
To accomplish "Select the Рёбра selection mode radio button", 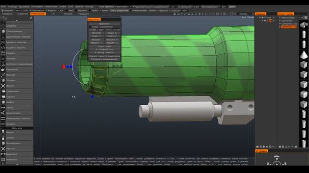I will (90, 11).
